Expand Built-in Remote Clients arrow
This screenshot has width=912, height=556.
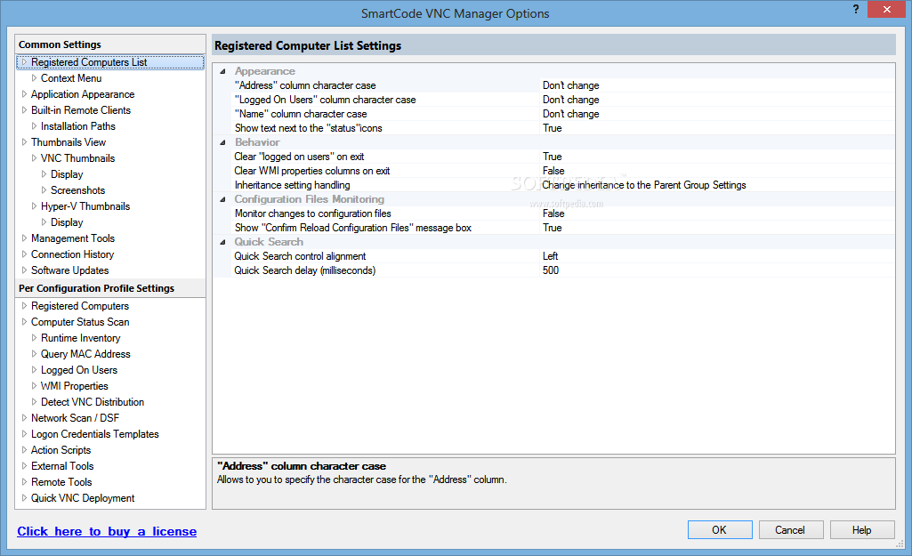(24, 110)
